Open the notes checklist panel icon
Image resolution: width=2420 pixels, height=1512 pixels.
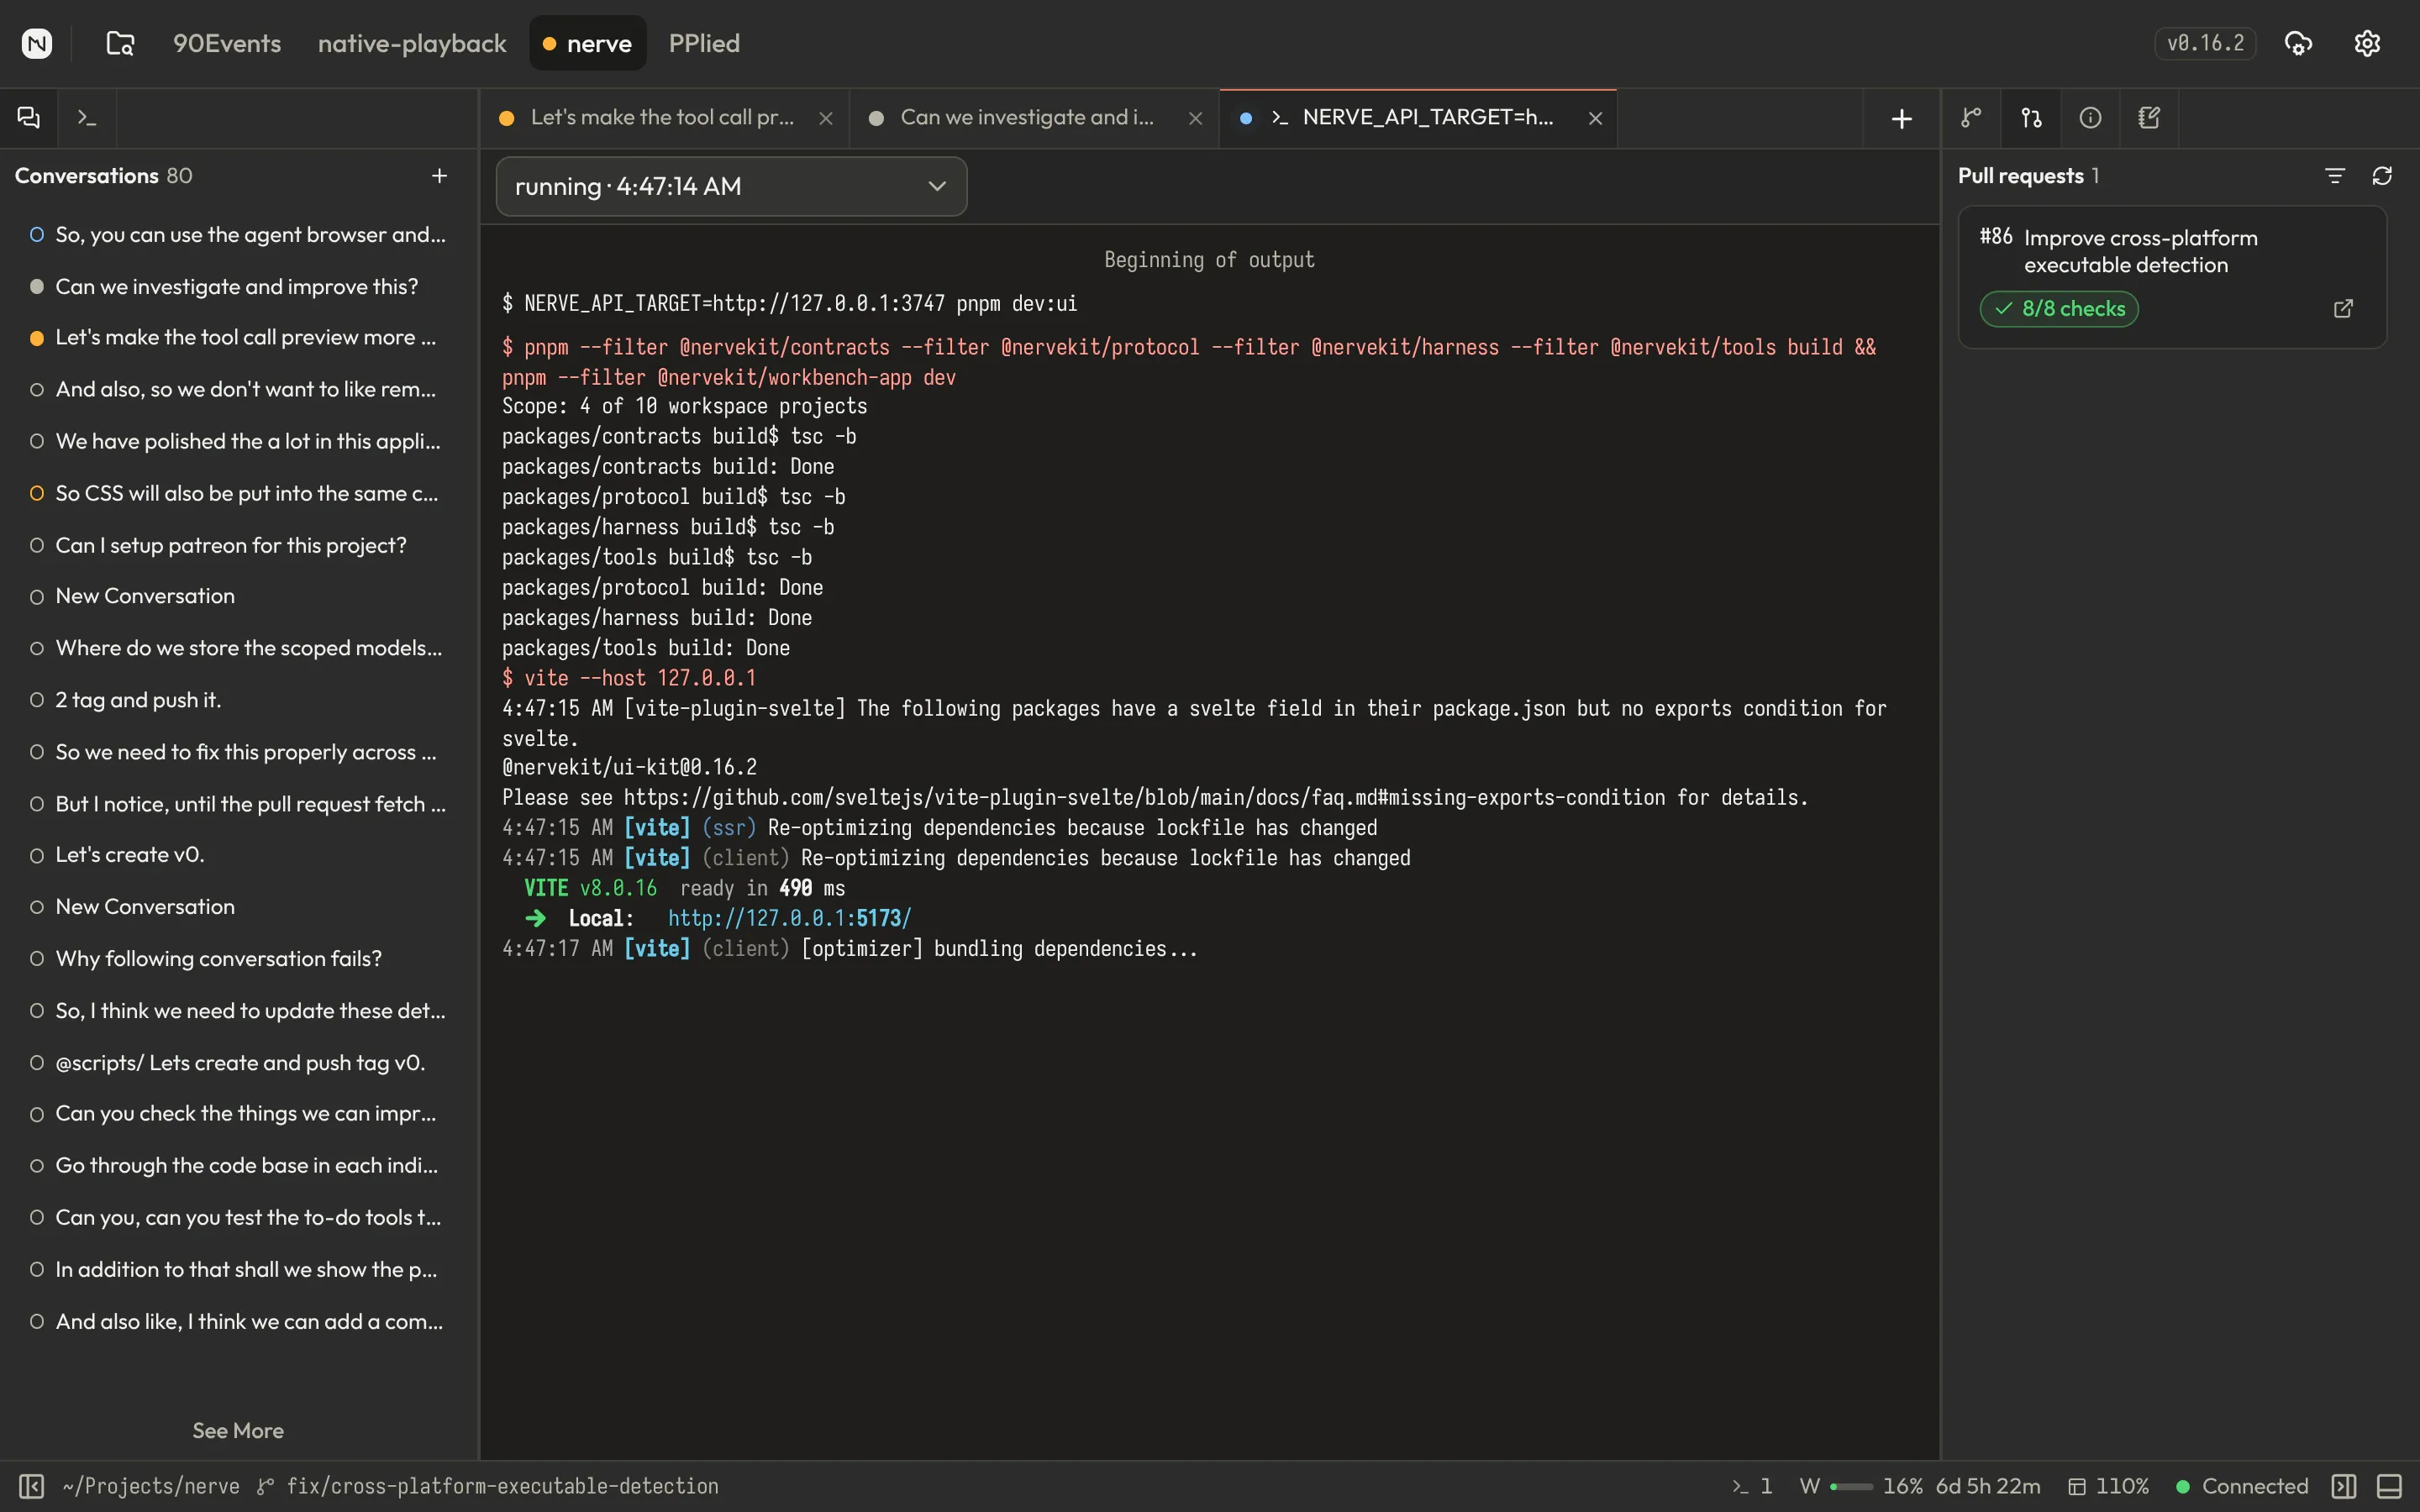point(2149,118)
